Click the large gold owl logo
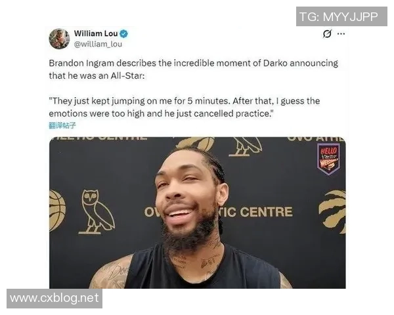394x315 pixels. (97, 212)
